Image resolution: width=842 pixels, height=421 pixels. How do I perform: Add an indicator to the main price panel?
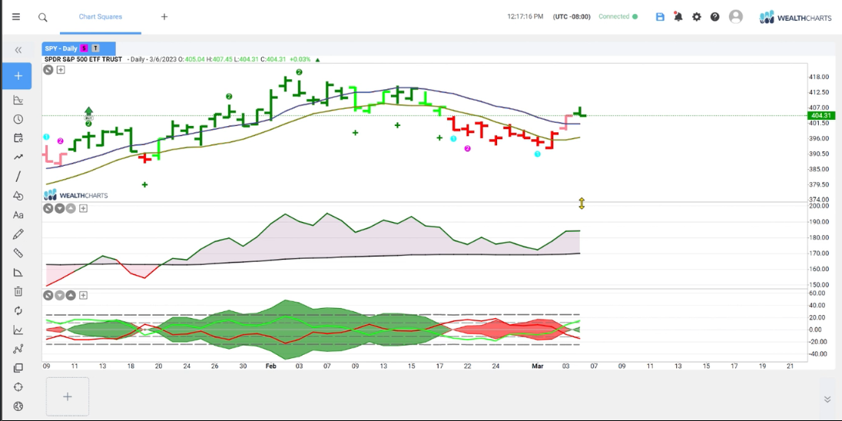61,70
